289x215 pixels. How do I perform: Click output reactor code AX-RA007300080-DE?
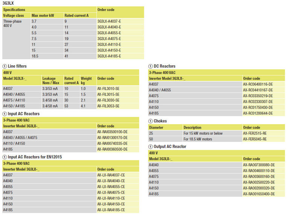259,165
